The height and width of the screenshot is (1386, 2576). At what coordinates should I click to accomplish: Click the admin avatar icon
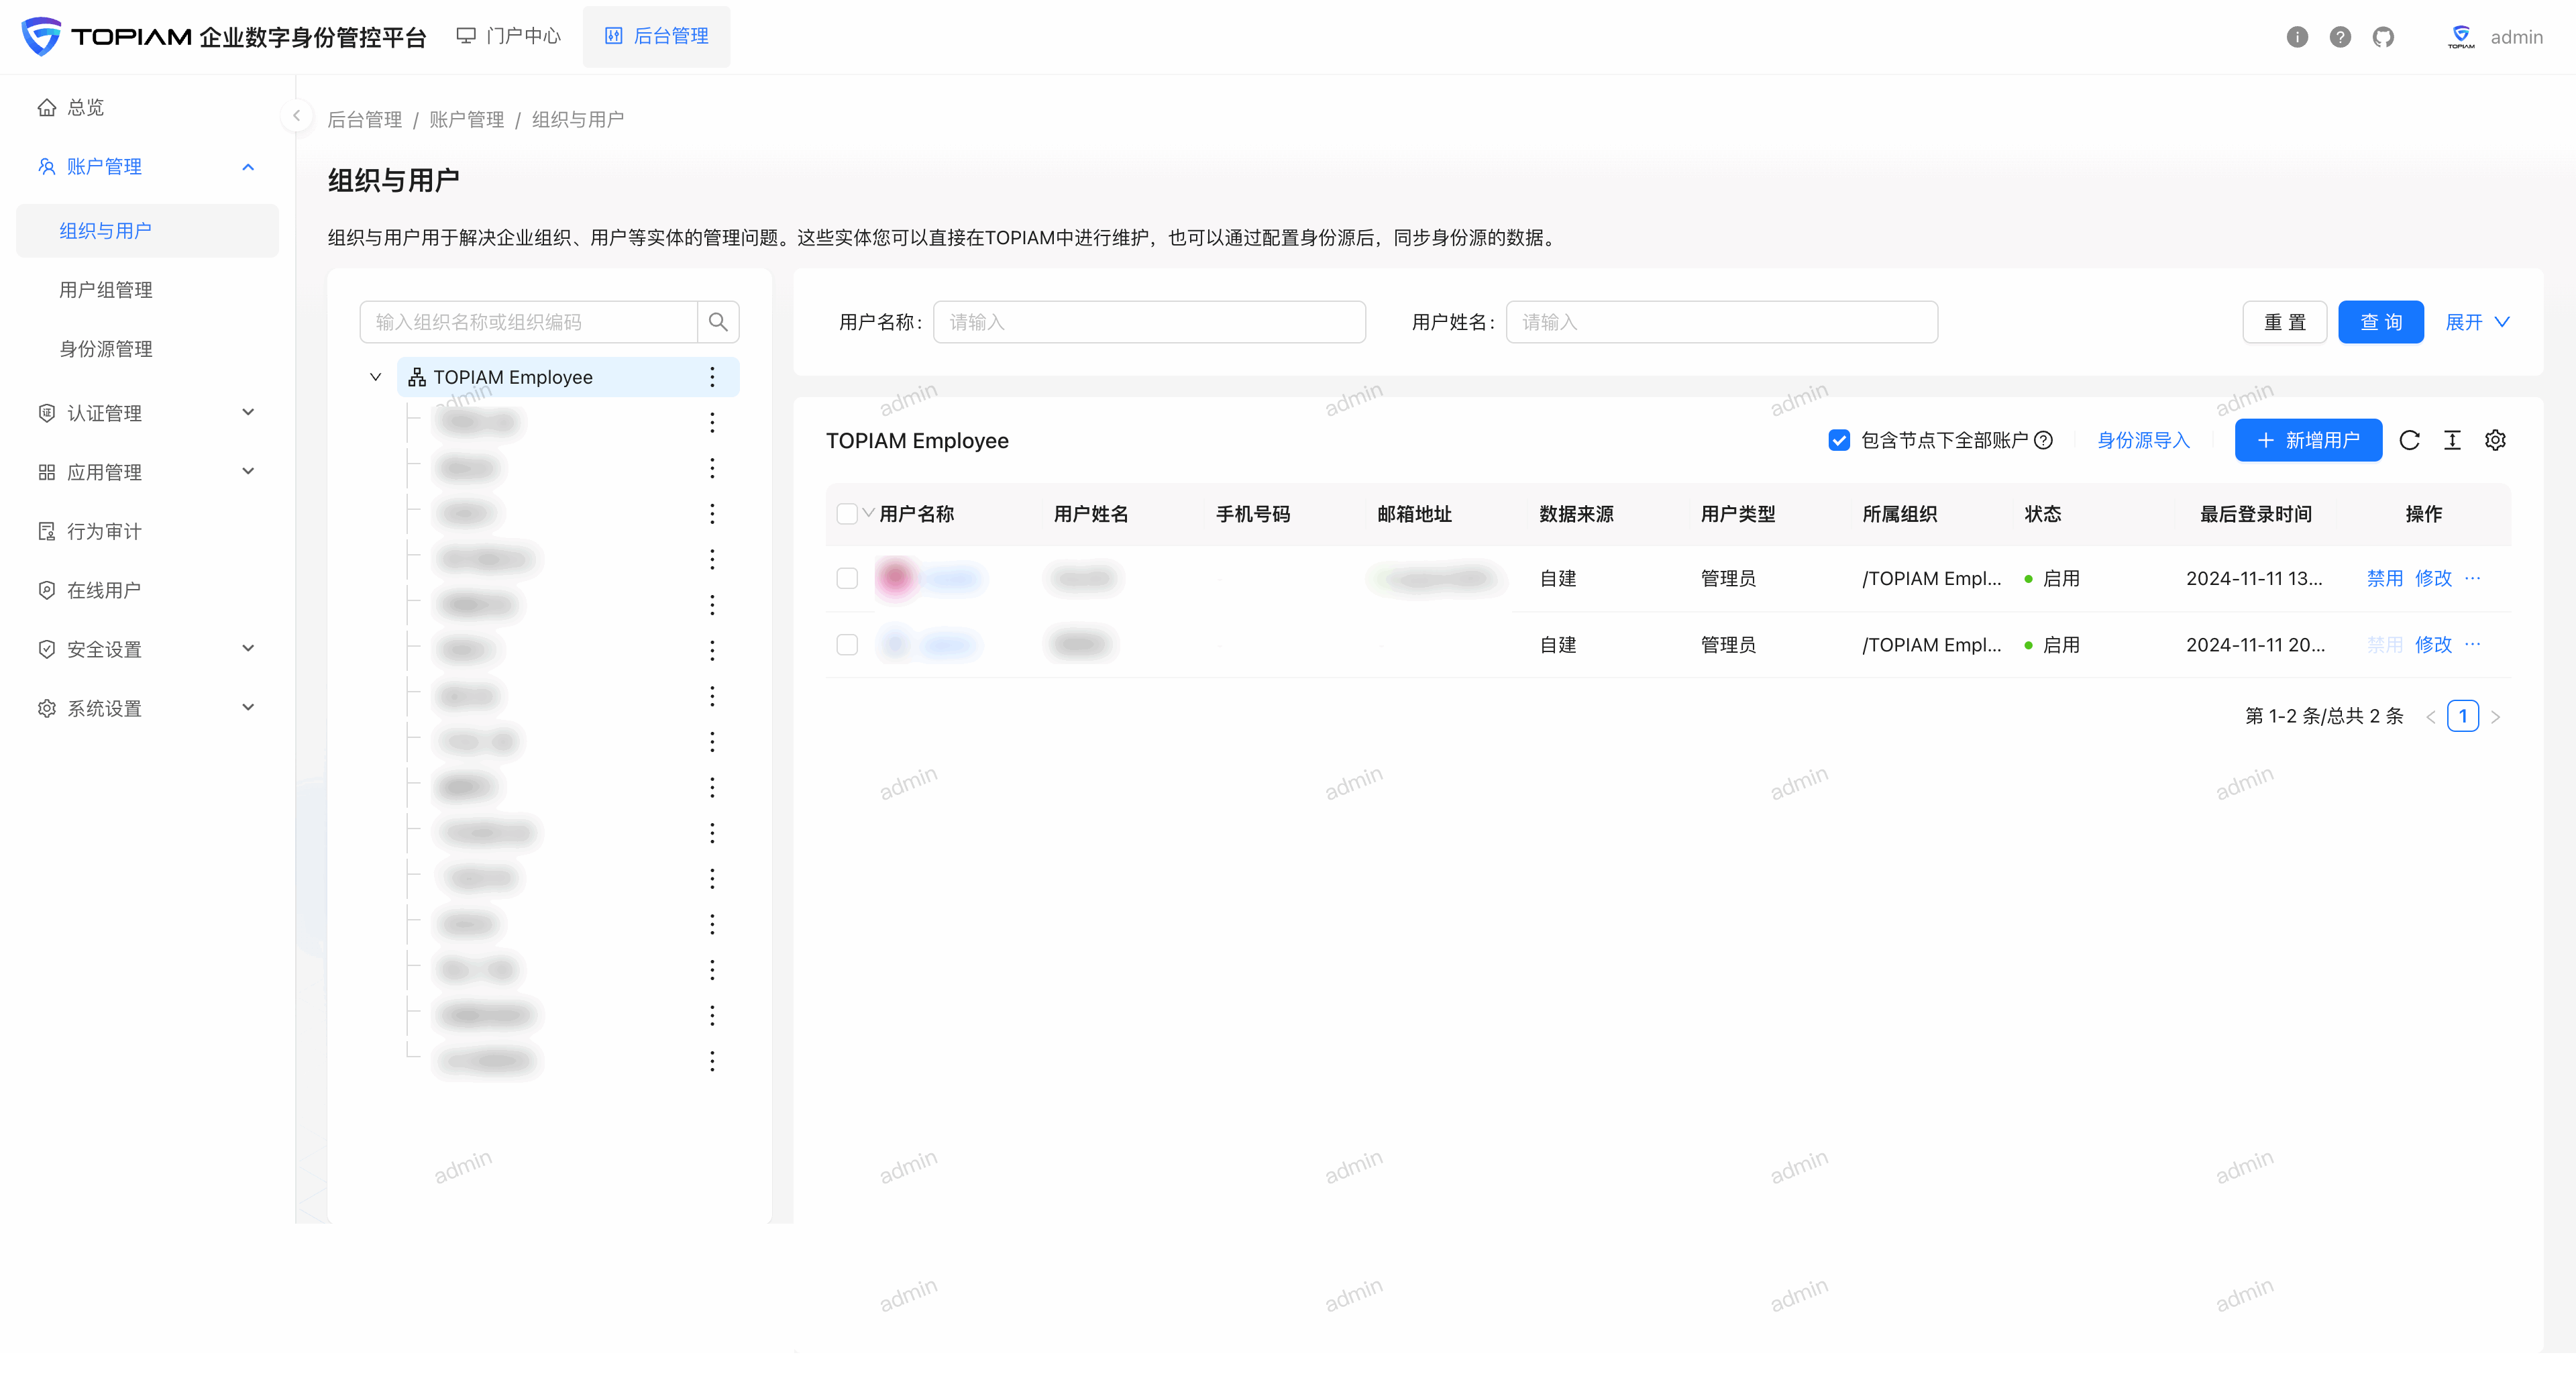tap(2461, 37)
